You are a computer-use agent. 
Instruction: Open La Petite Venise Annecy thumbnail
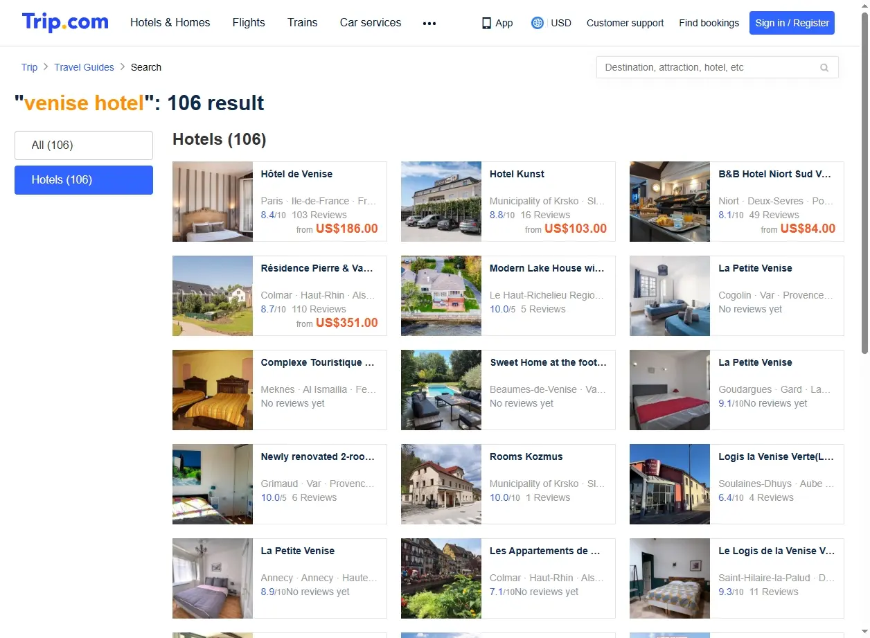213,578
